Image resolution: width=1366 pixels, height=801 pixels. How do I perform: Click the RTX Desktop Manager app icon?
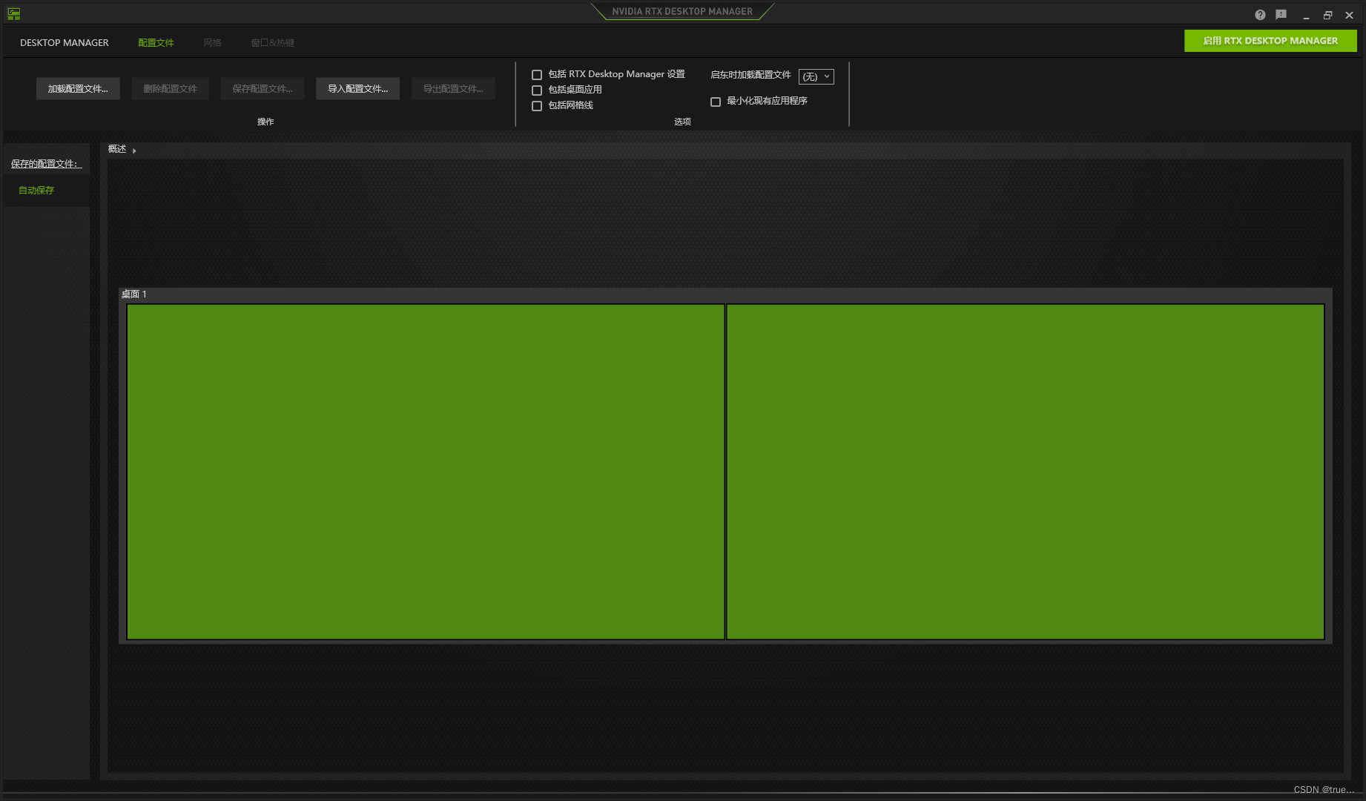point(14,14)
